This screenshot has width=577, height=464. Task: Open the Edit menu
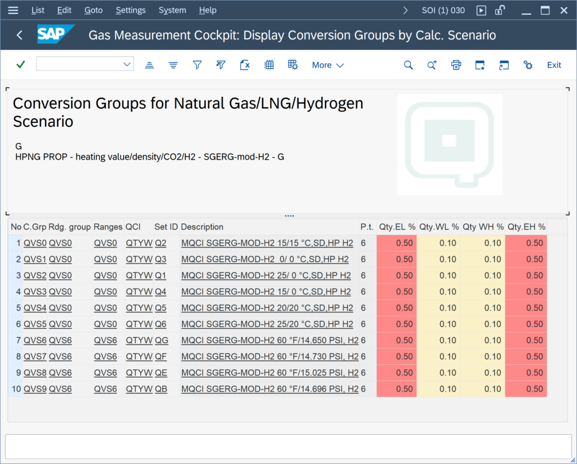64,10
